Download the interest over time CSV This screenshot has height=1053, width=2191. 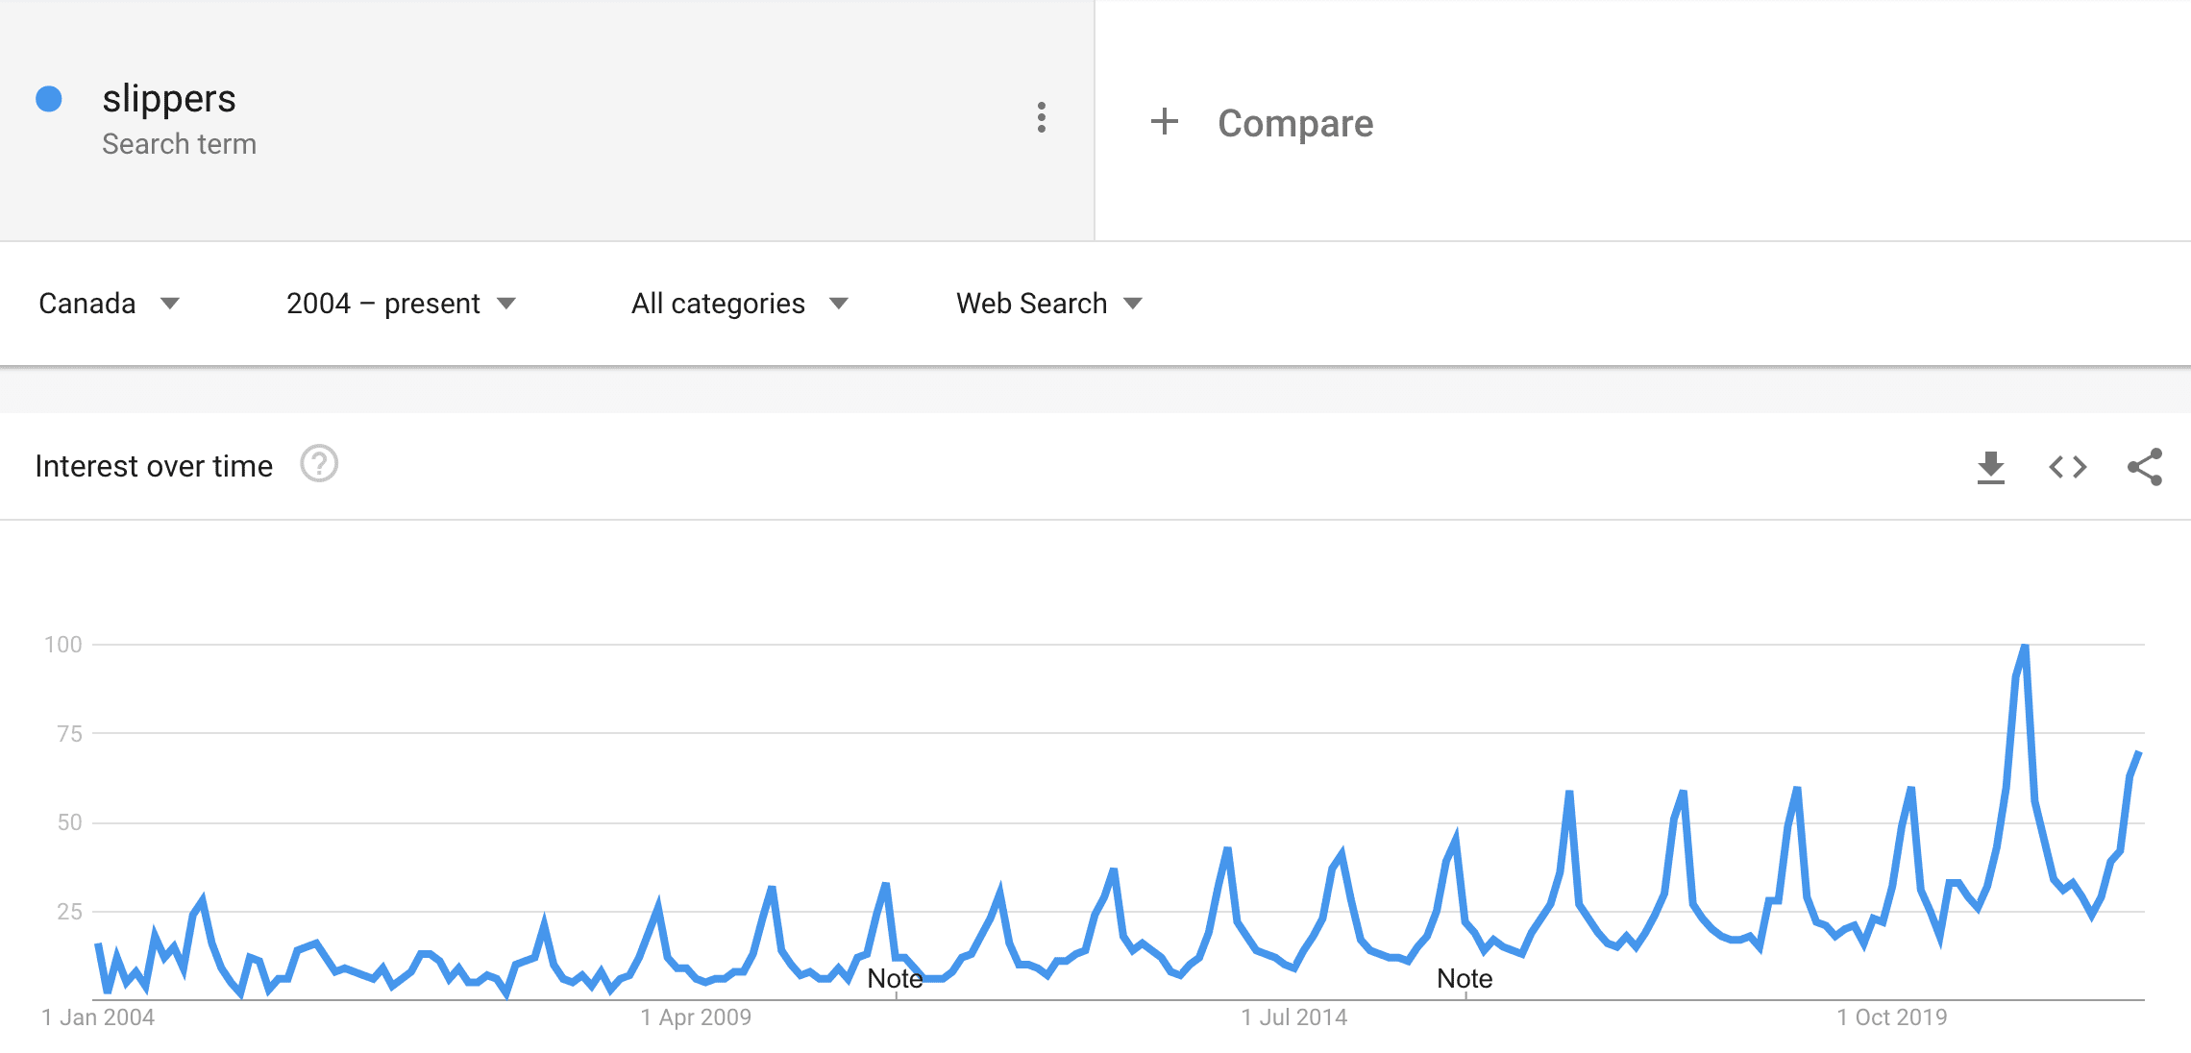coord(1990,468)
